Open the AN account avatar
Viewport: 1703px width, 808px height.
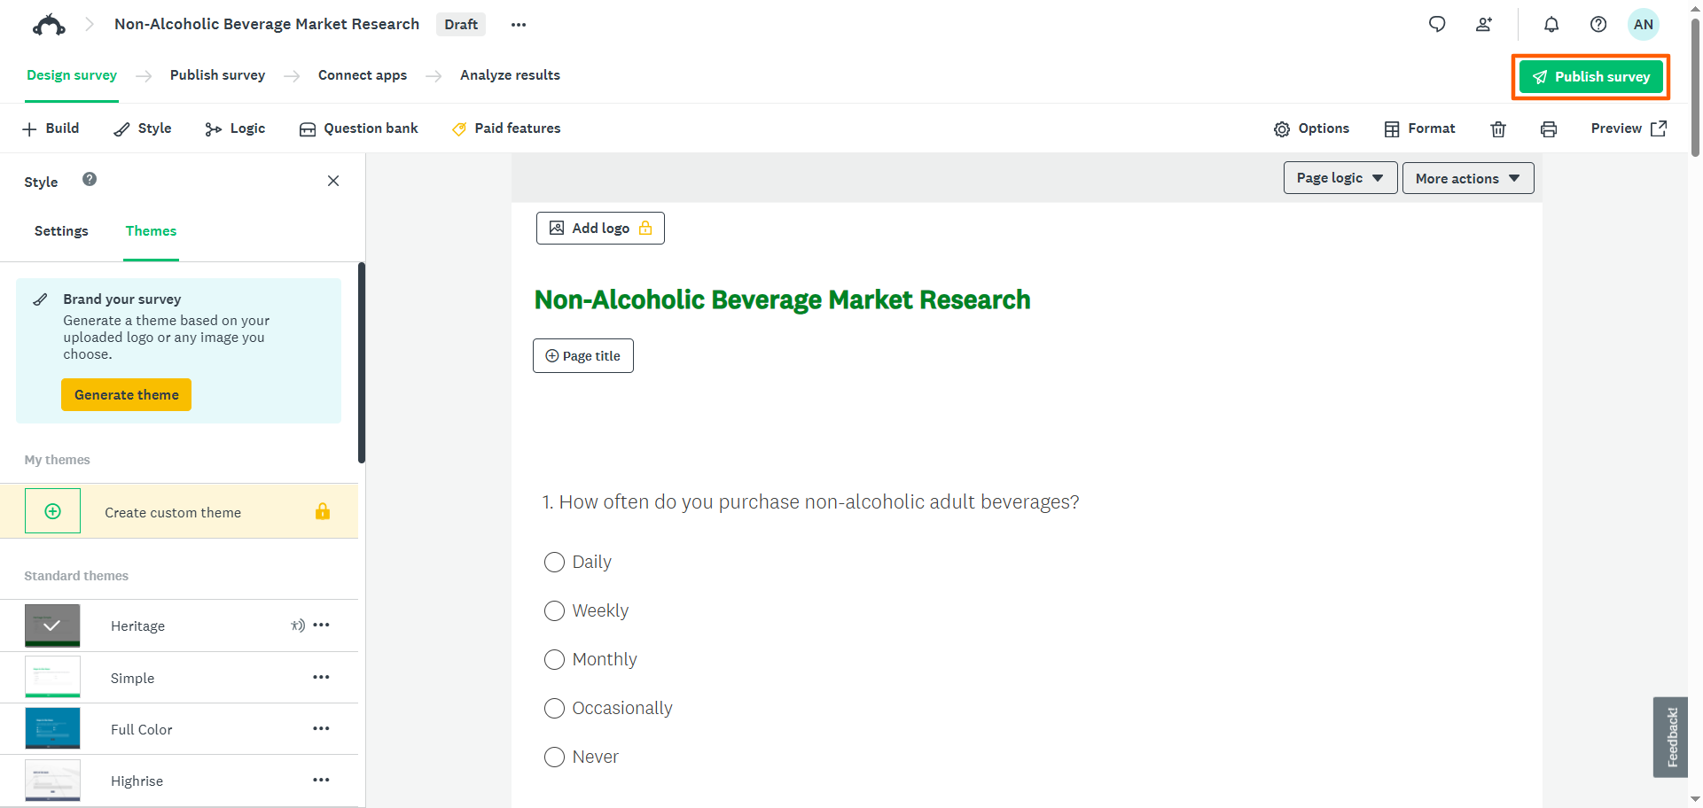click(x=1644, y=25)
